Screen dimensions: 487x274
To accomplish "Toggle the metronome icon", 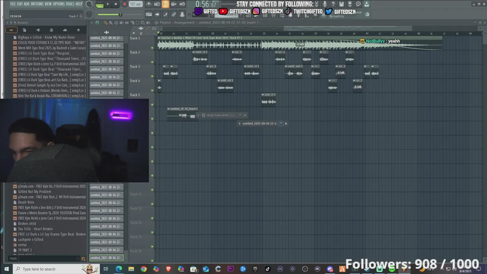I will (x=149, y=4).
